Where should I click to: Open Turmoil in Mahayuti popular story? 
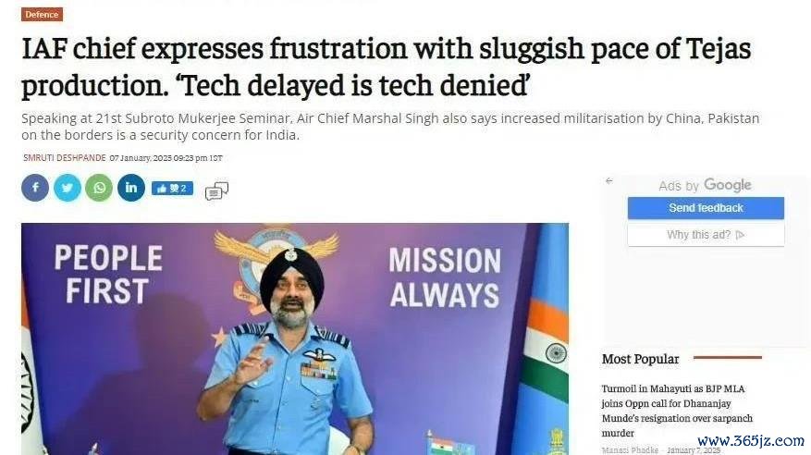[677, 411]
